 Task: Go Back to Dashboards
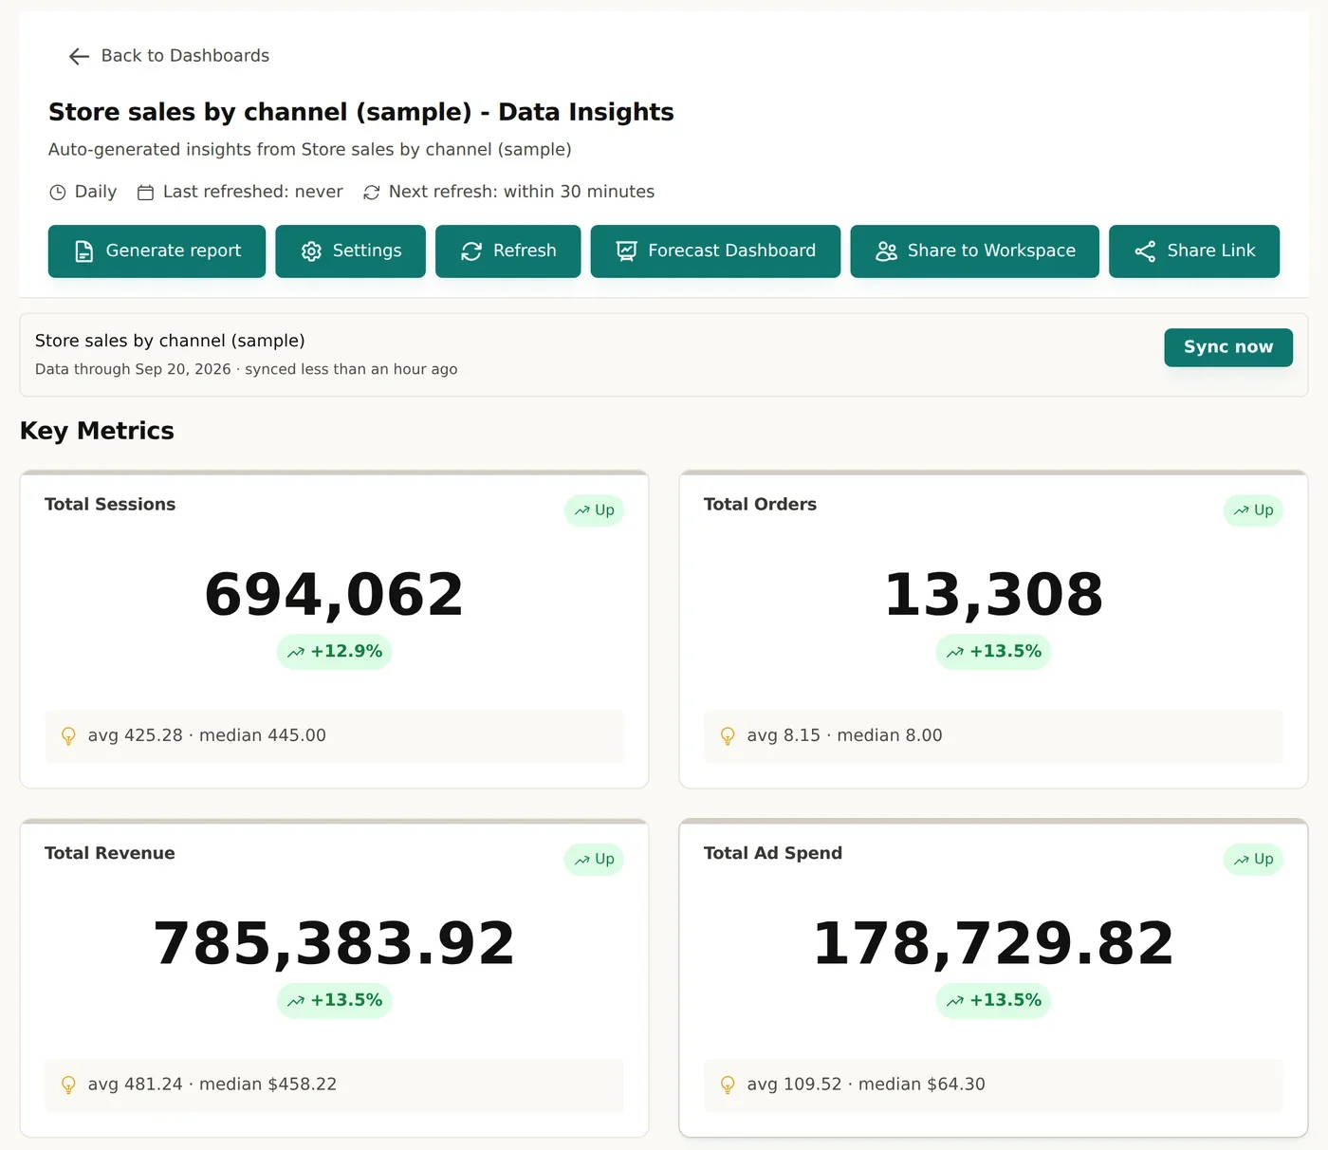pos(169,56)
